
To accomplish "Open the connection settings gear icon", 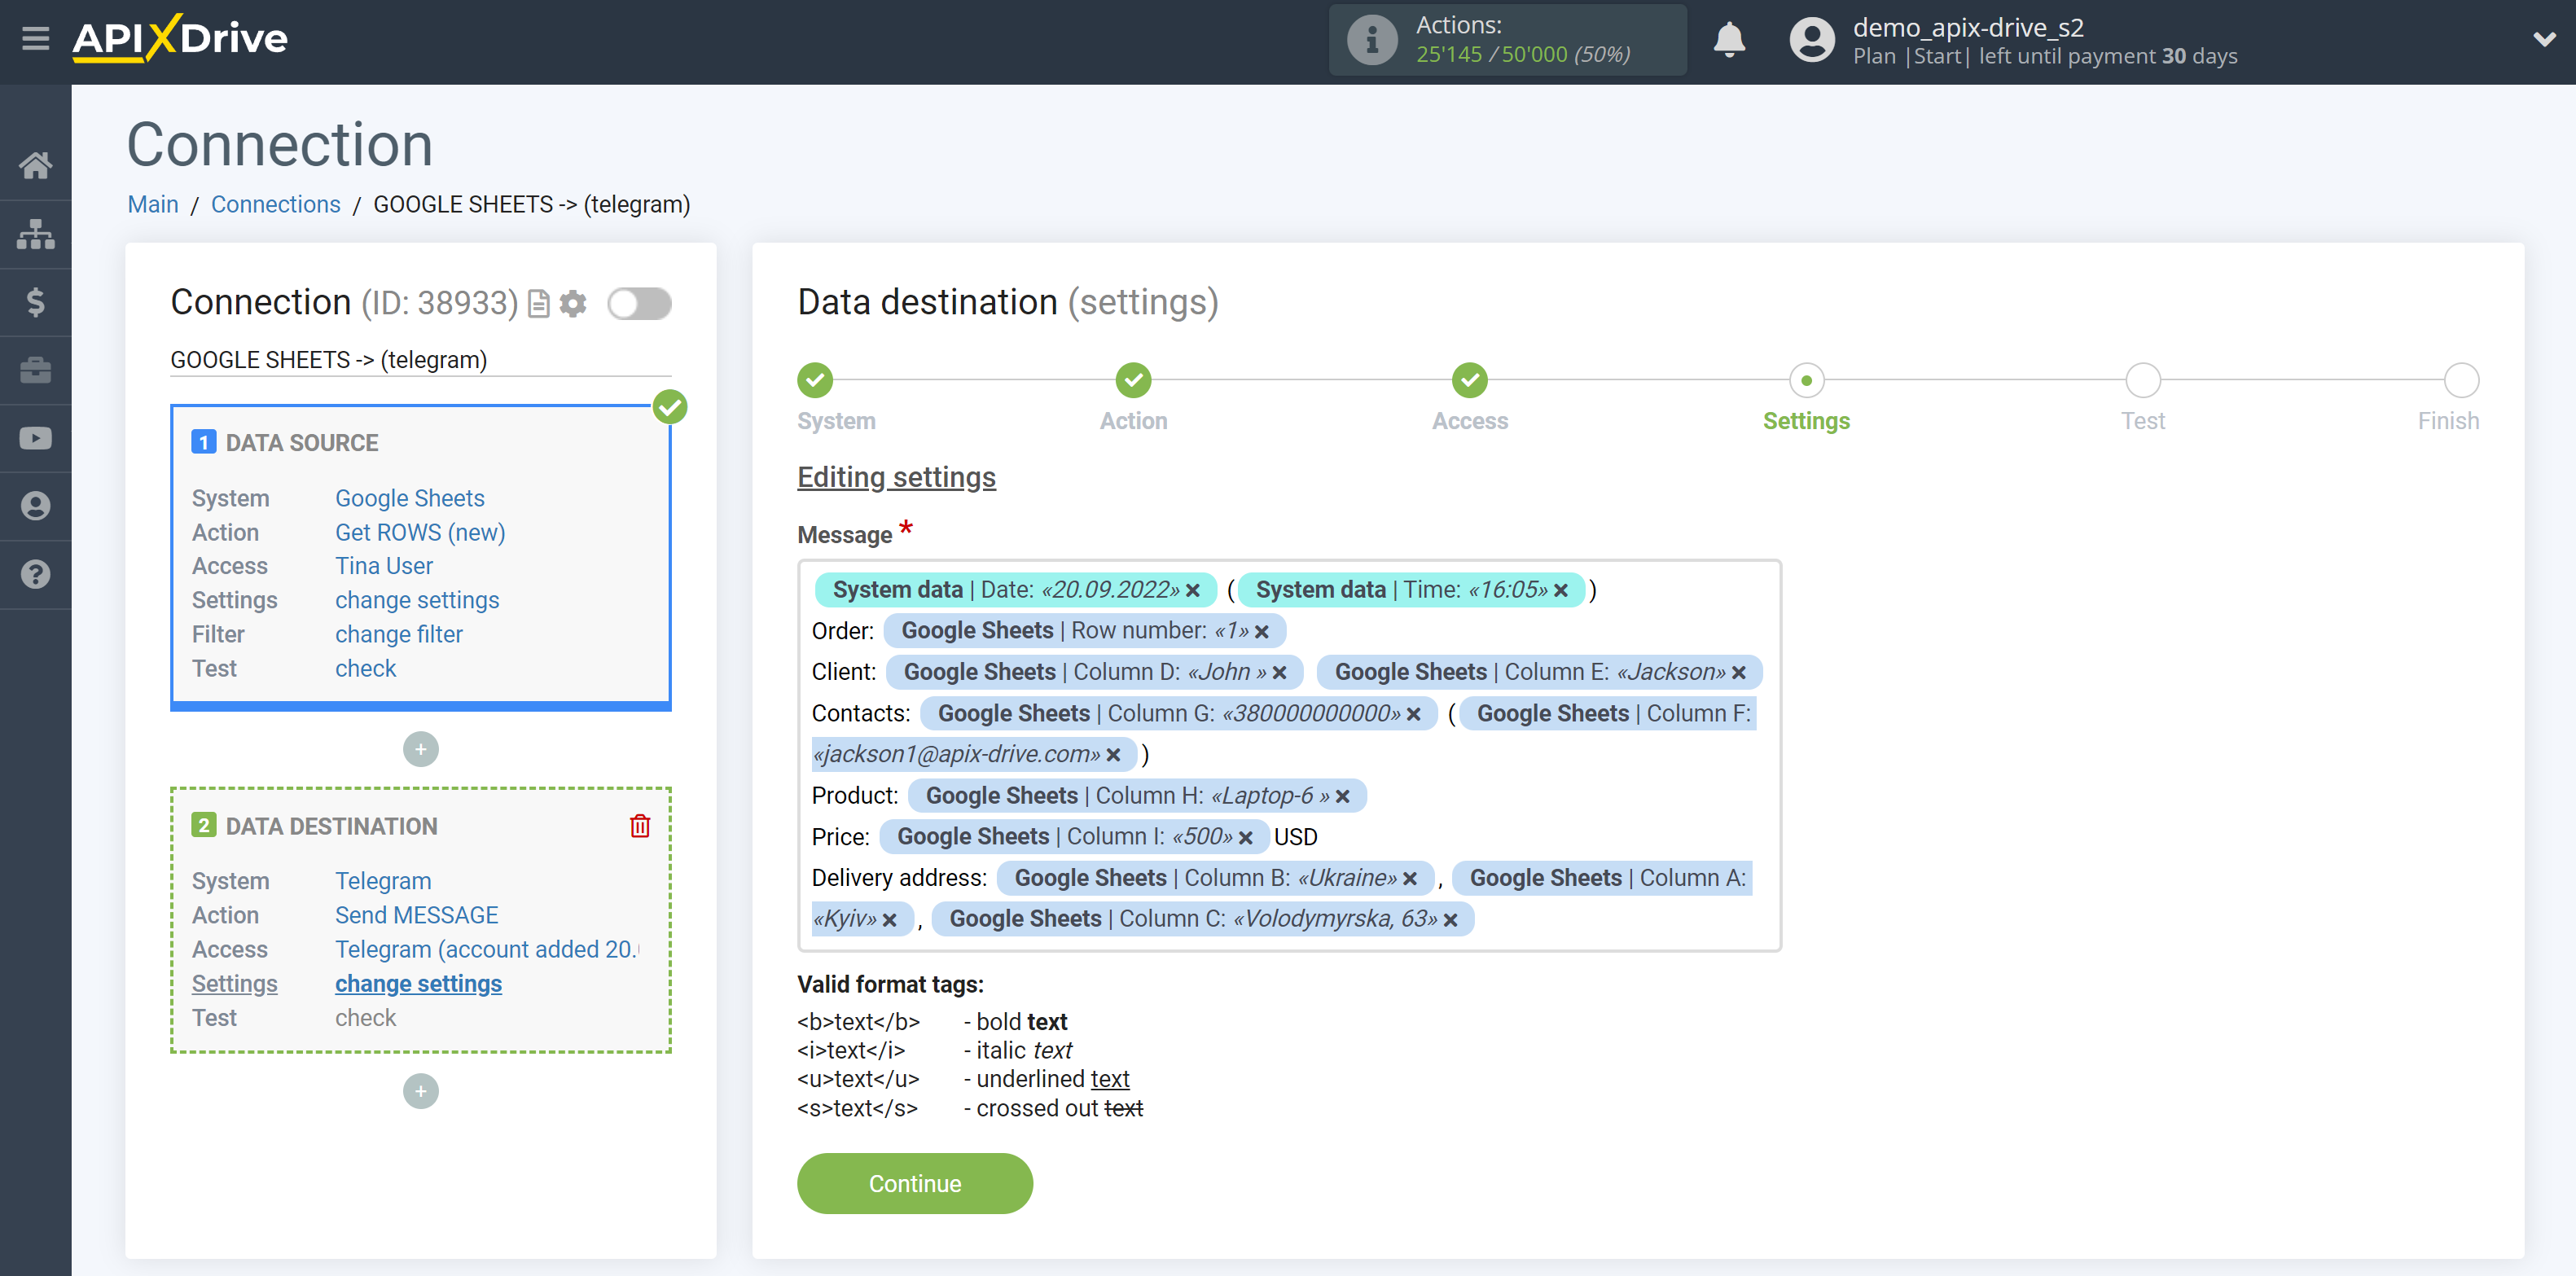I will (x=573, y=303).
